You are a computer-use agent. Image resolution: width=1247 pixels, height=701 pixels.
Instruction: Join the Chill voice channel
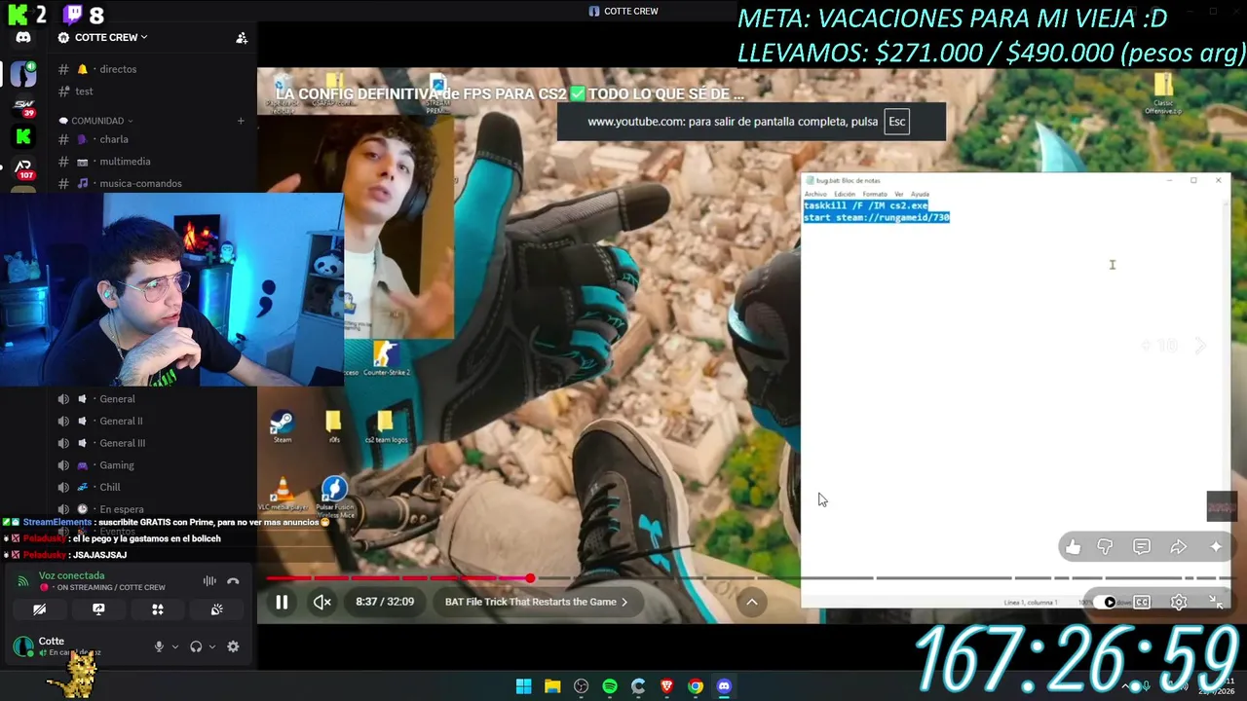pyautogui.click(x=110, y=487)
